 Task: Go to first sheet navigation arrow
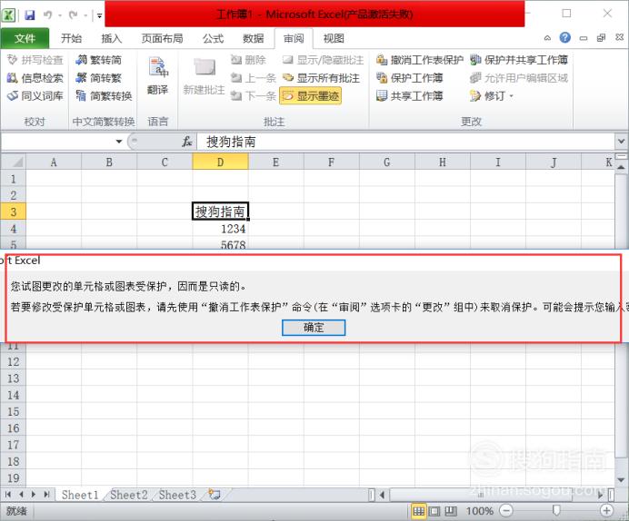tap(8, 495)
